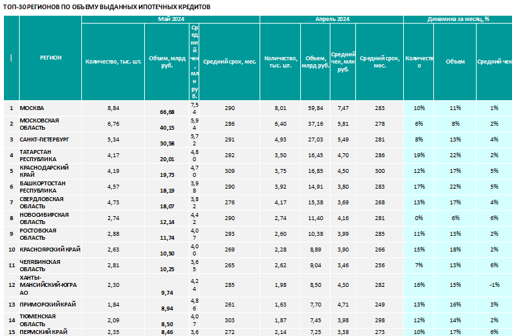
Task: Select the 'Май 2024' header cell
Action: (170, 19)
